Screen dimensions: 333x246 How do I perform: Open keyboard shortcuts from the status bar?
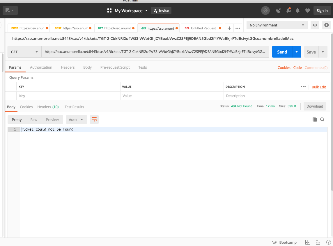(x=318, y=242)
